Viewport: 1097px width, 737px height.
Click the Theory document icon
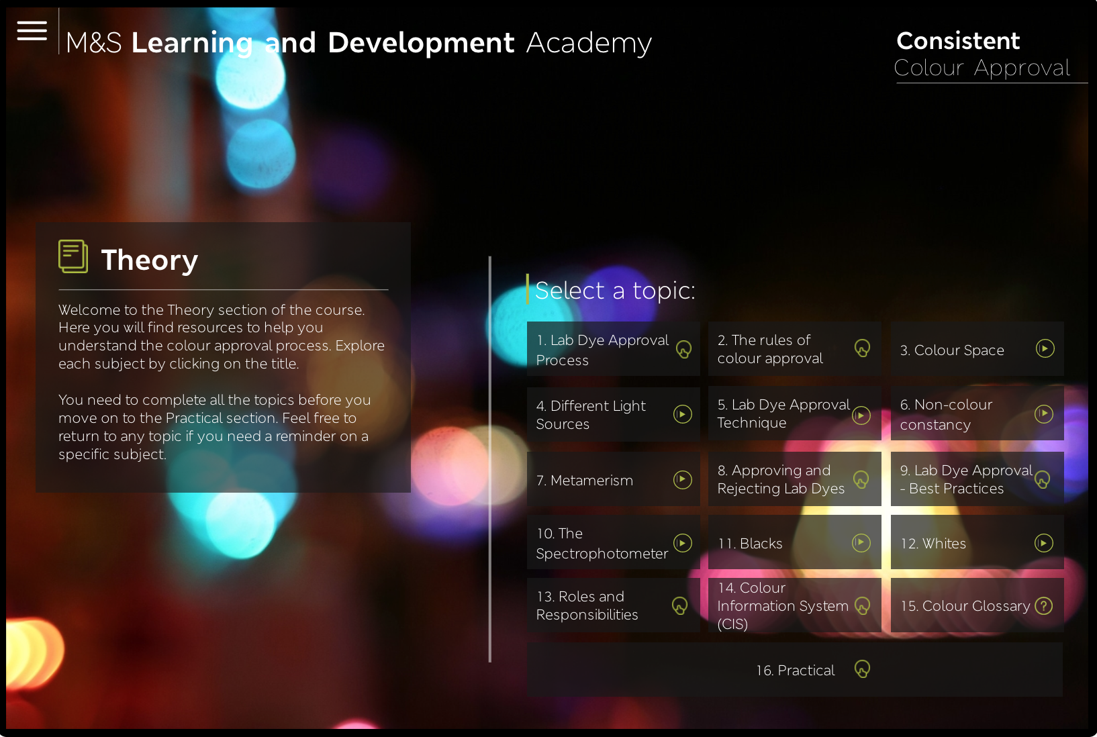coord(73,256)
